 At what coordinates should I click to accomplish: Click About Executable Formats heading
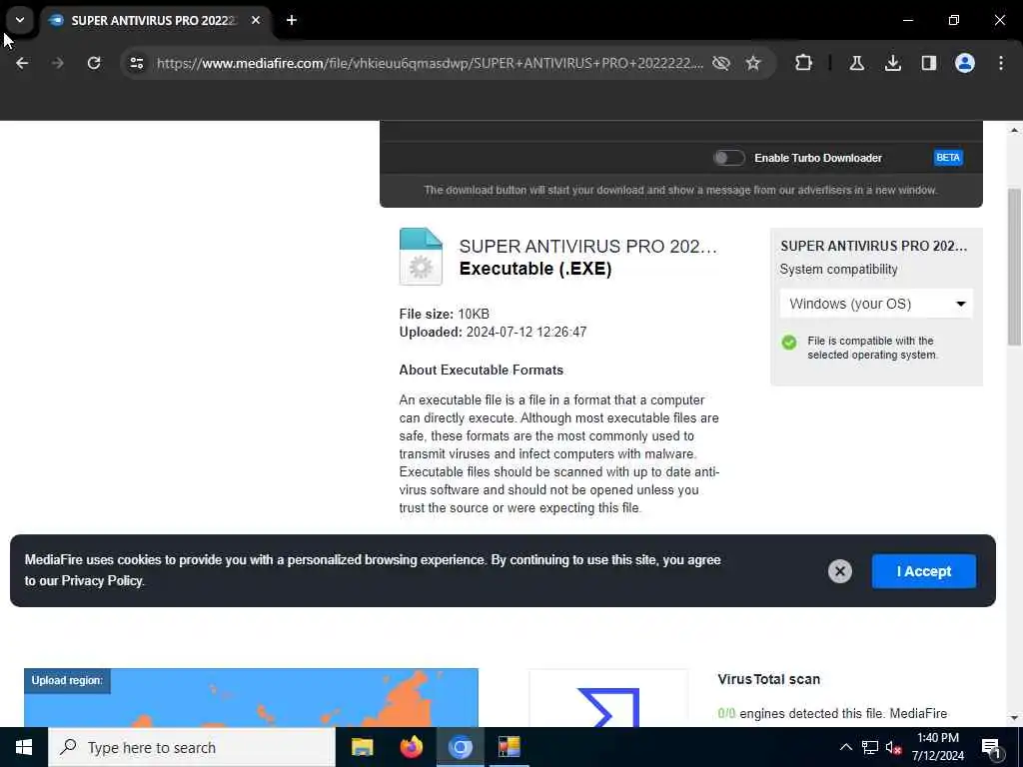481,370
